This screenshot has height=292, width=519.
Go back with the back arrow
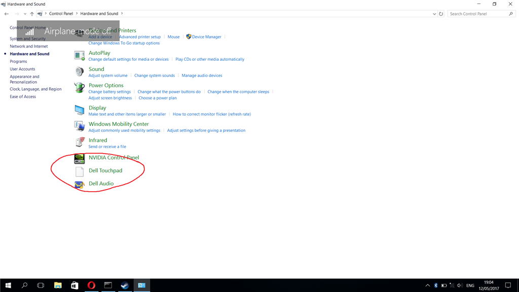tap(7, 14)
